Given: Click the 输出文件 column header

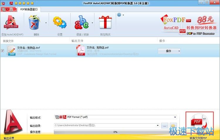Looking at the screenshot, I should point(77,41).
